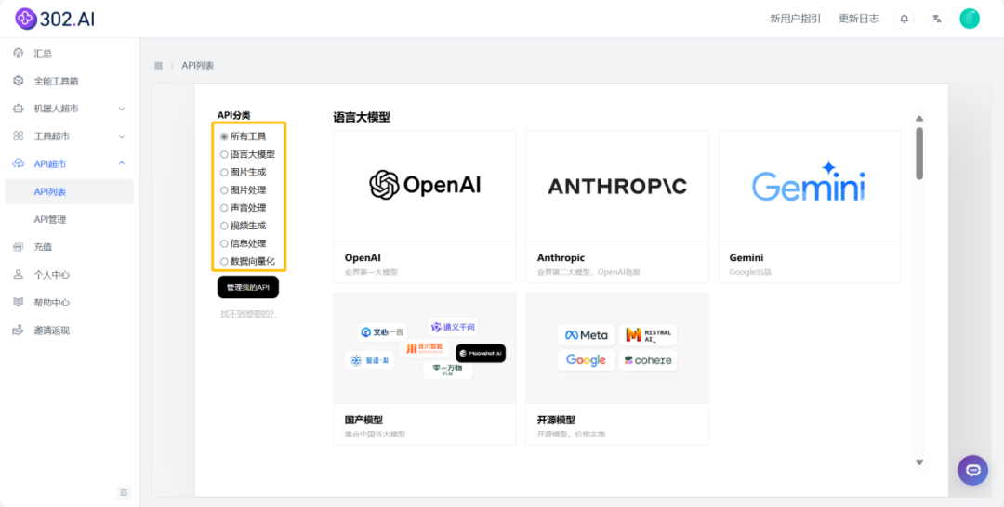Select the 图片处理 radio button
The image size is (1004, 507).
point(224,189)
